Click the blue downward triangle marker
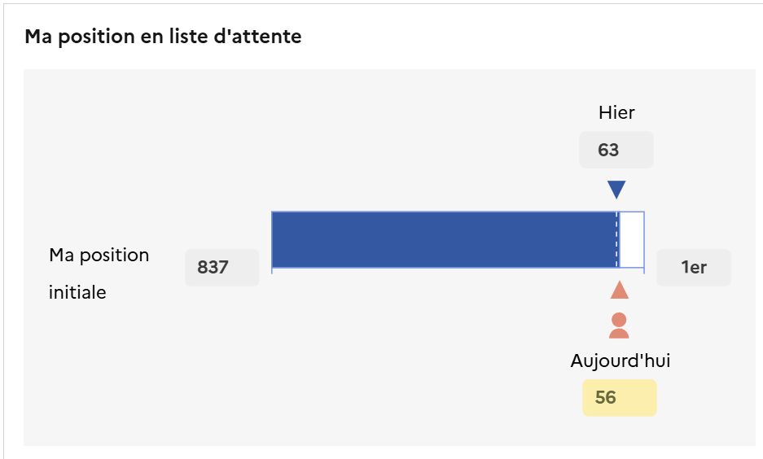This screenshot has height=459, width=763. coord(616,189)
